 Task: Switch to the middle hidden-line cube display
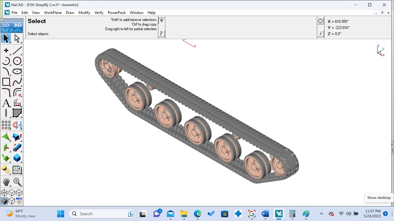[x=12, y=193]
